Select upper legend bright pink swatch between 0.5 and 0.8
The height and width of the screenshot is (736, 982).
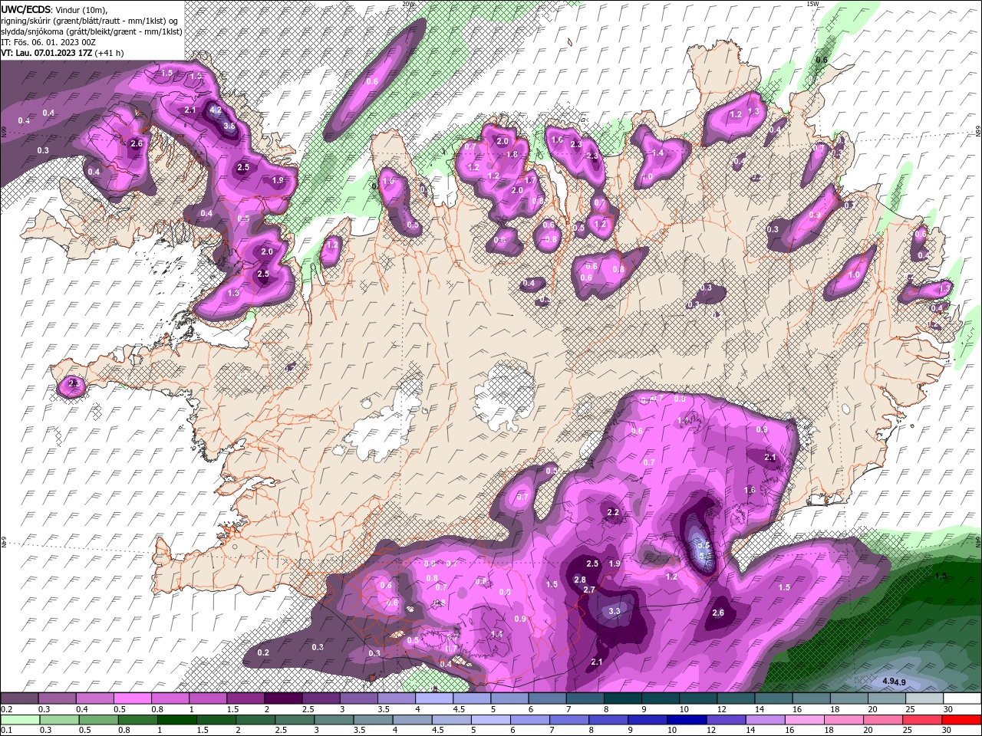pyautogui.click(x=133, y=698)
